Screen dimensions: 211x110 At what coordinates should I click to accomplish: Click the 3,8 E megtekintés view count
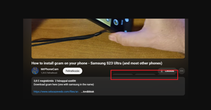[x=44, y=81]
